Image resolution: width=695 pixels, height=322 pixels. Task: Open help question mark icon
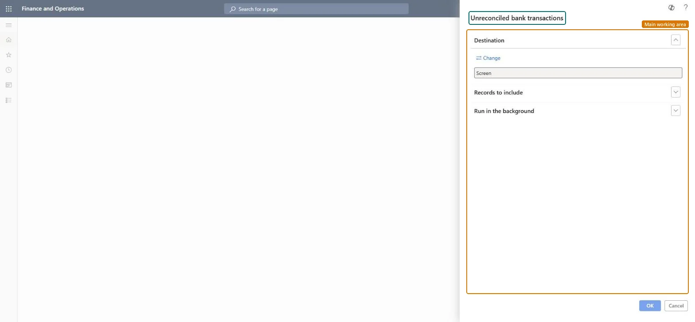coord(686,8)
